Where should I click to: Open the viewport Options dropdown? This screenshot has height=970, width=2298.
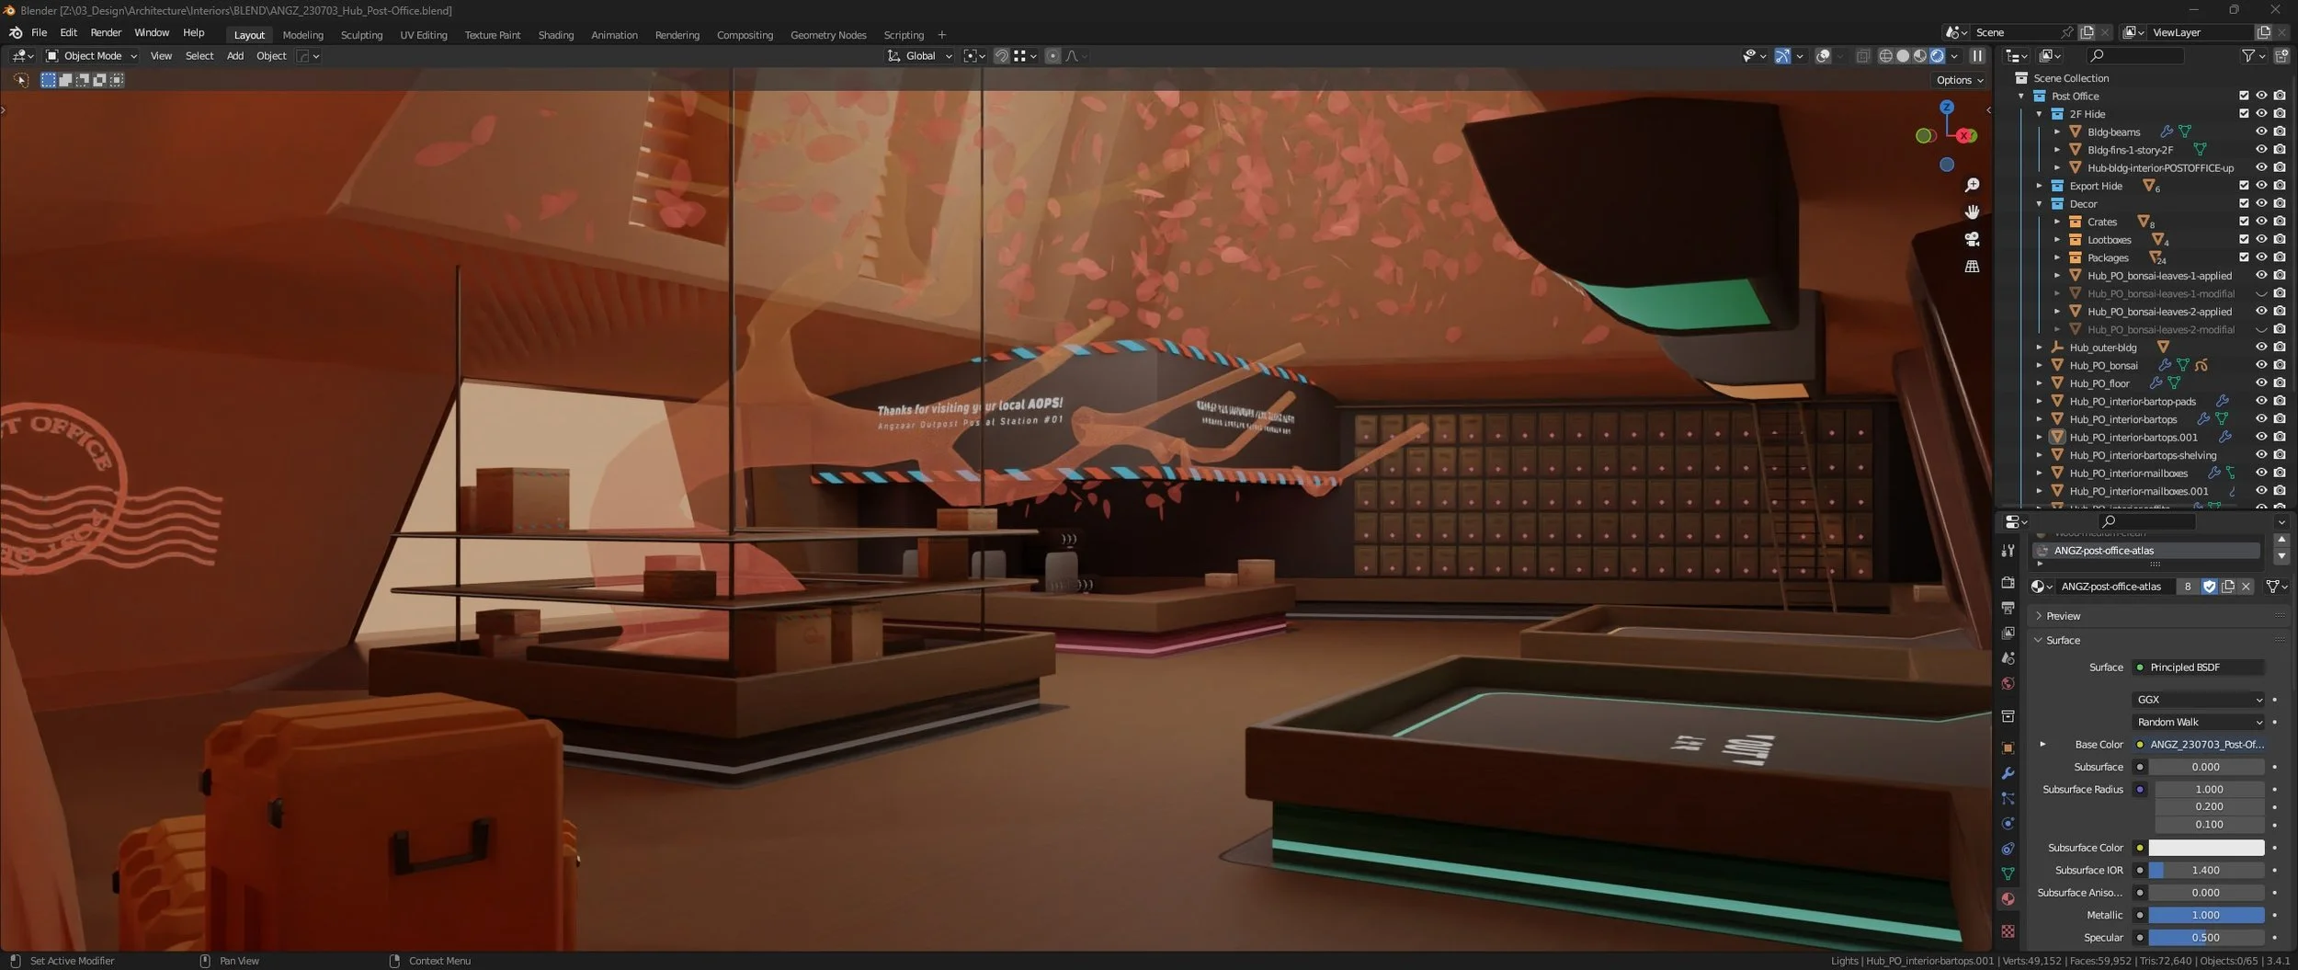coord(1959,80)
